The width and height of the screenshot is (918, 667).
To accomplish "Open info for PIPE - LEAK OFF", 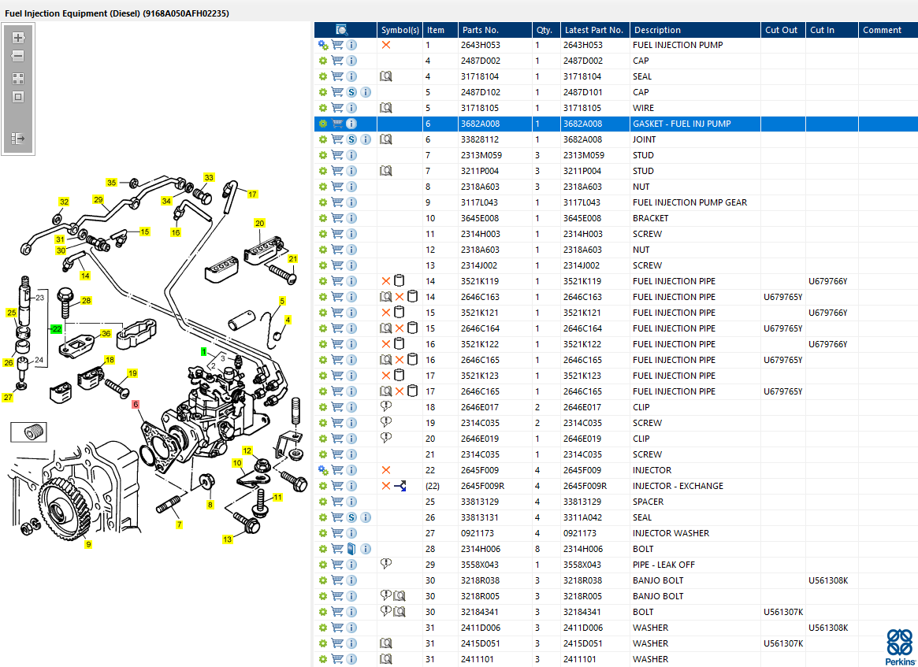I will (351, 565).
